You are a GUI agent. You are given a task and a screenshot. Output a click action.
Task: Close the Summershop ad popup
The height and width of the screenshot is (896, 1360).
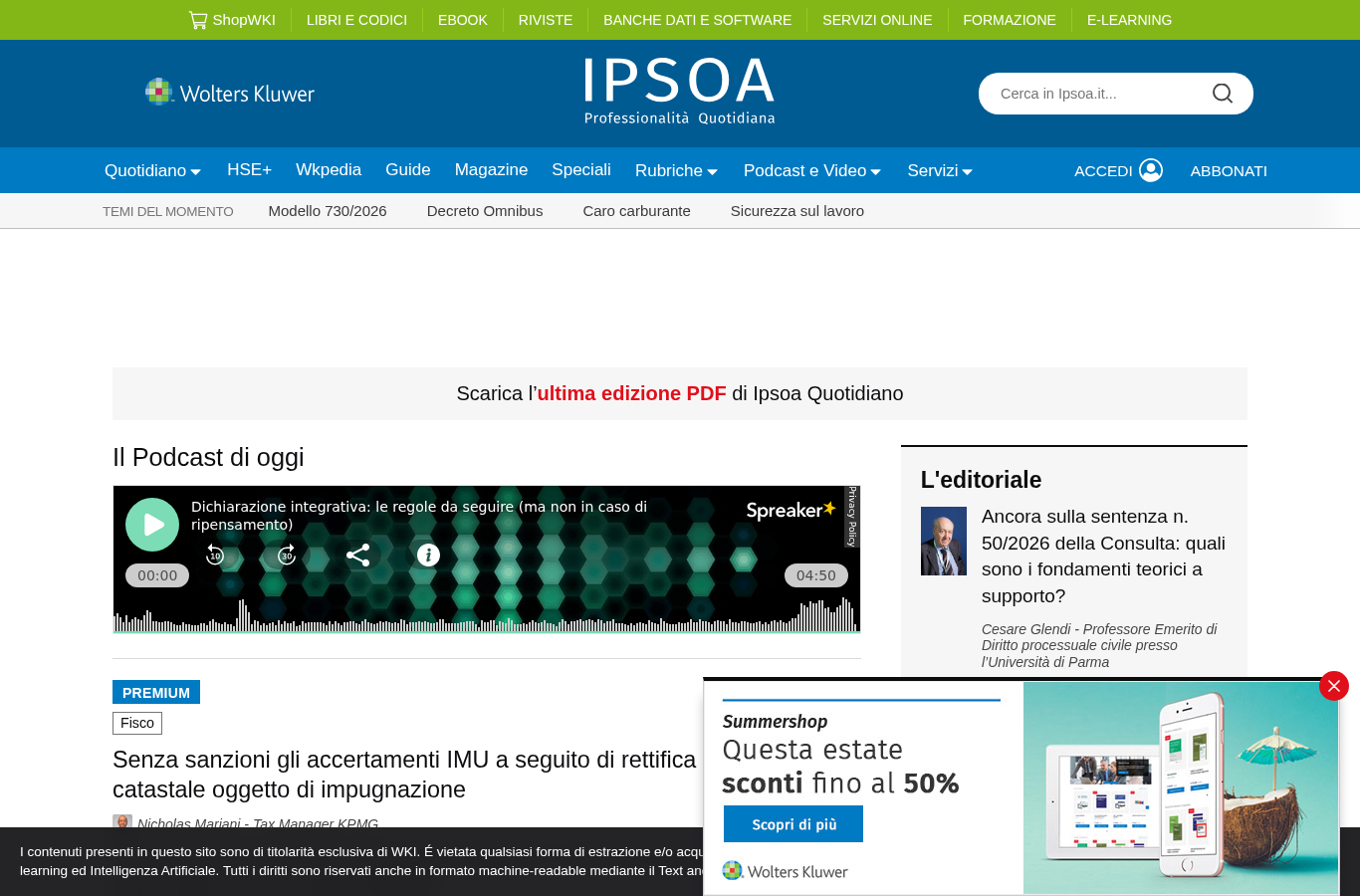(x=1334, y=685)
